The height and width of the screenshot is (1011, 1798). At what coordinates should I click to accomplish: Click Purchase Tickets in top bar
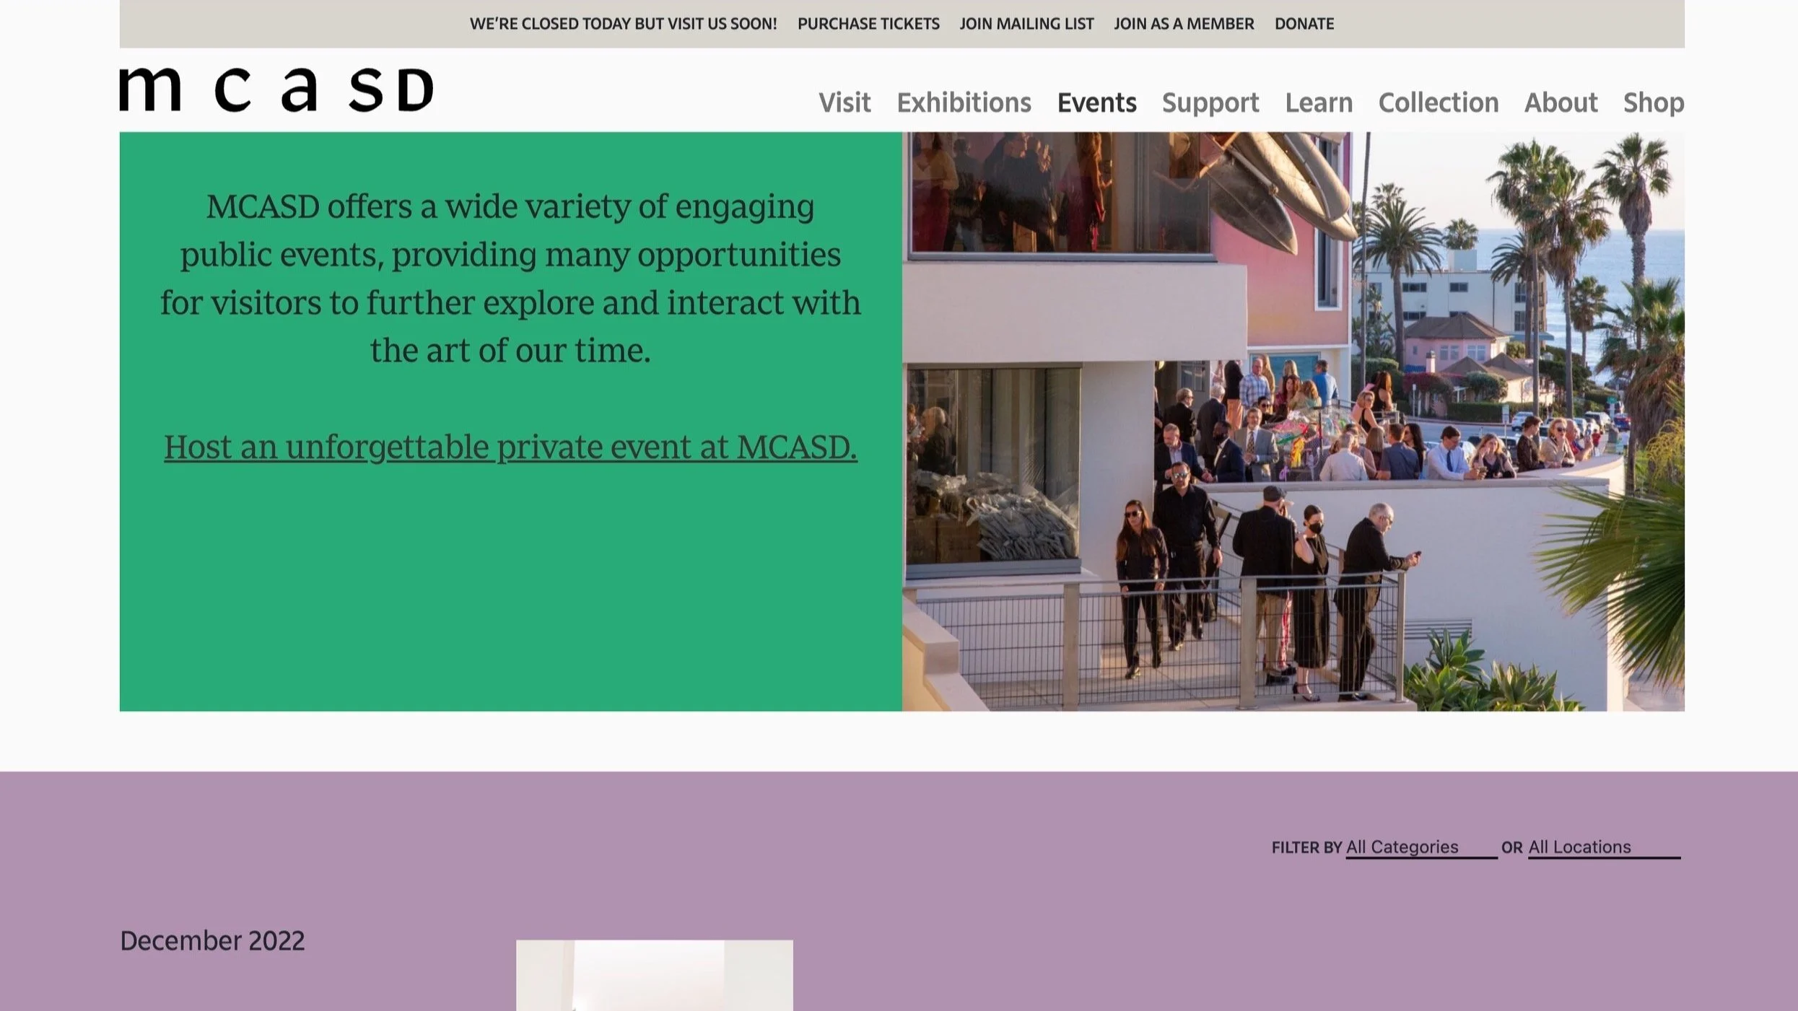[x=868, y=24]
